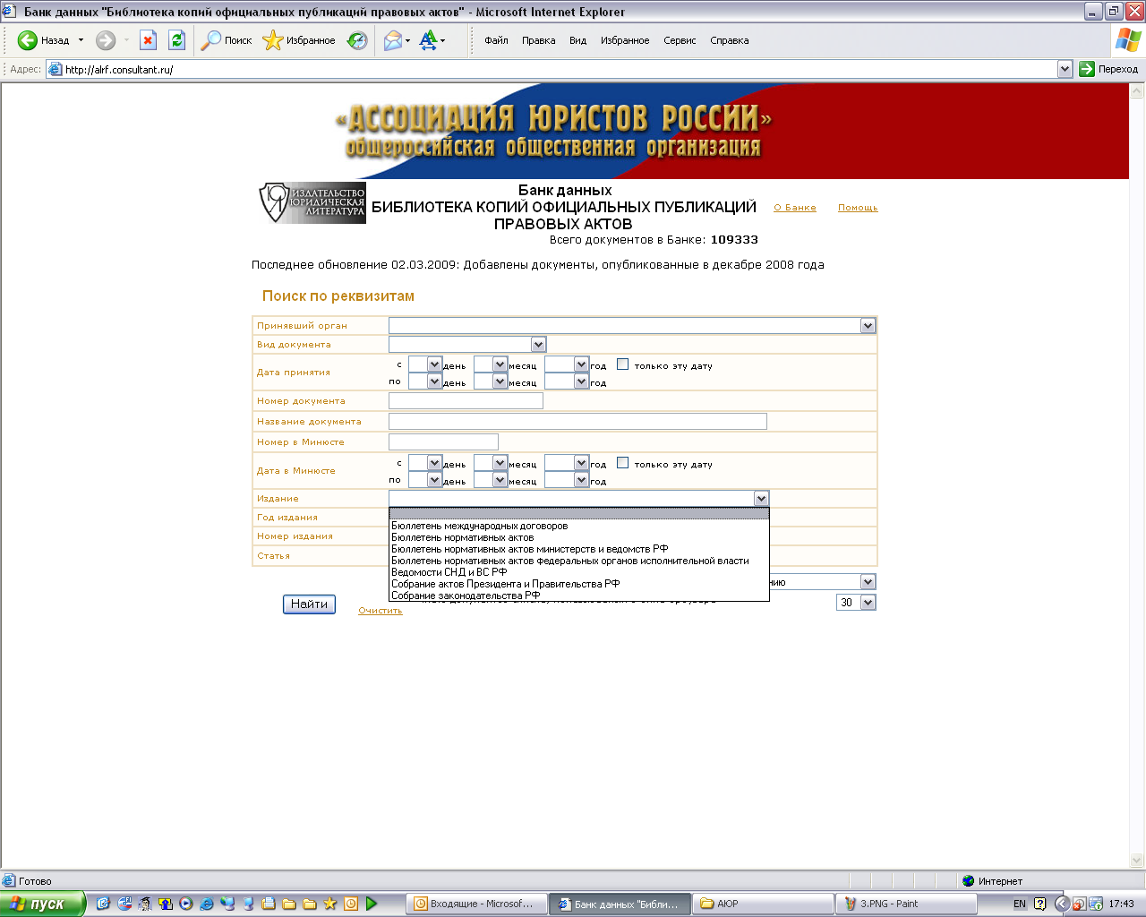Click the yellow star quick launch icon
Image resolution: width=1146 pixels, height=917 pixels.
tap(330, 904)
